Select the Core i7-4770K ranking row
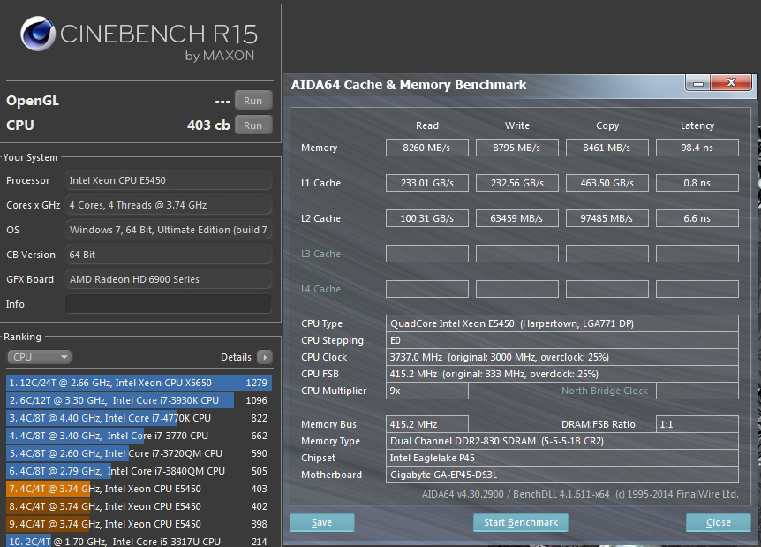Screen dimensions: 761x547 pos(137,418)
